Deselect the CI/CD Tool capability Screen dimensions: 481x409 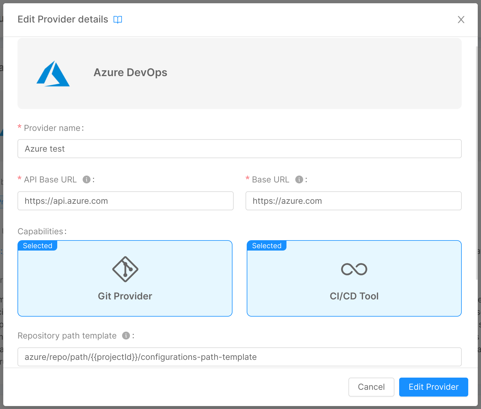[x=354, y=278]
